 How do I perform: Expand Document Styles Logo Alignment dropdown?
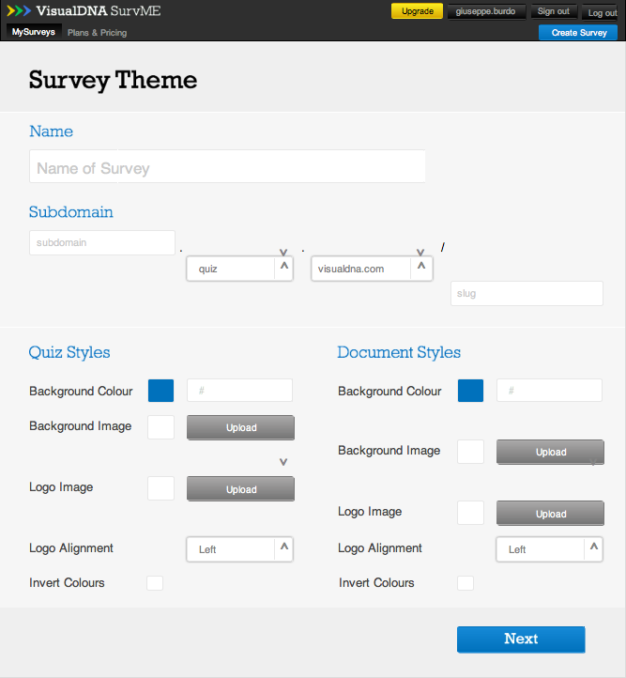549,549
